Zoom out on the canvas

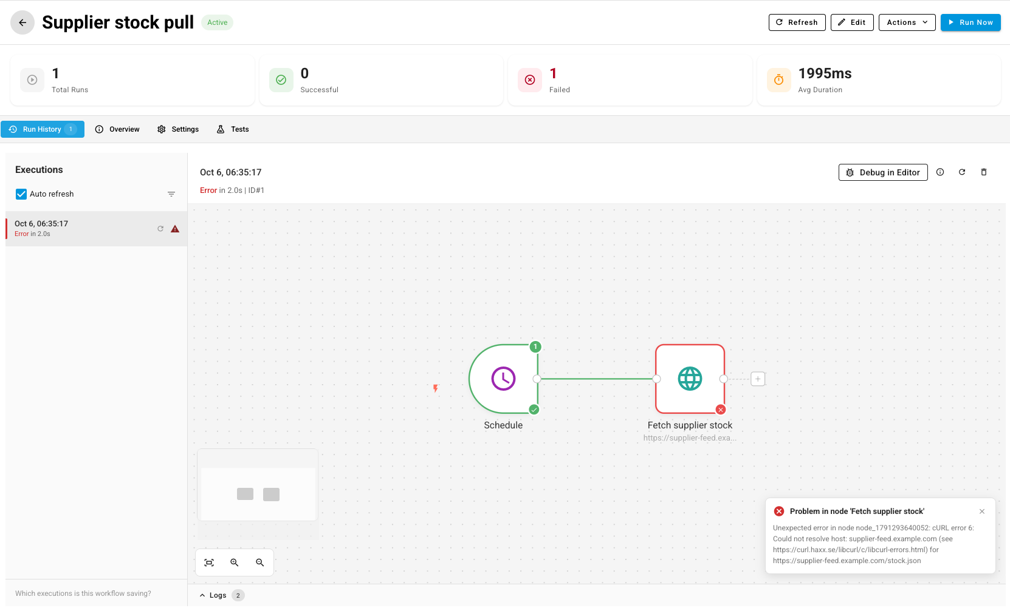(260, 562)
